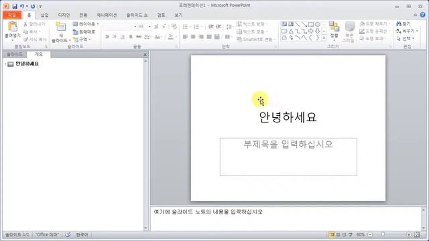Toggle underline text formatting

[x=123, y=37]
